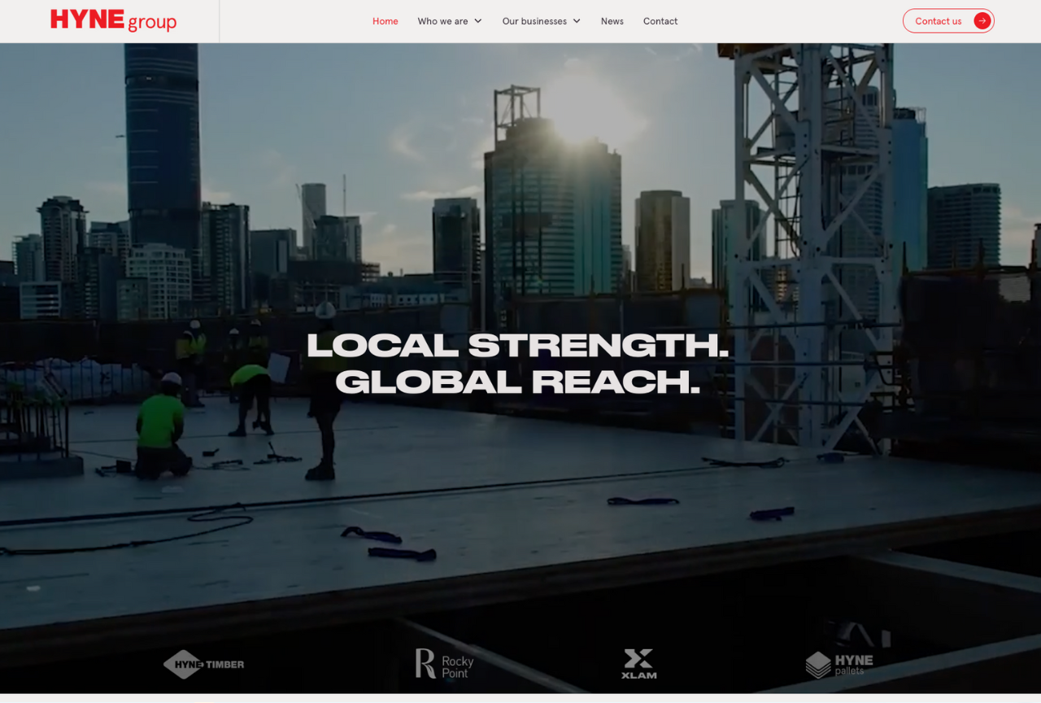Navigate to the News page
The width and height of the screenshot is (1041, 703).
point(612,21)
